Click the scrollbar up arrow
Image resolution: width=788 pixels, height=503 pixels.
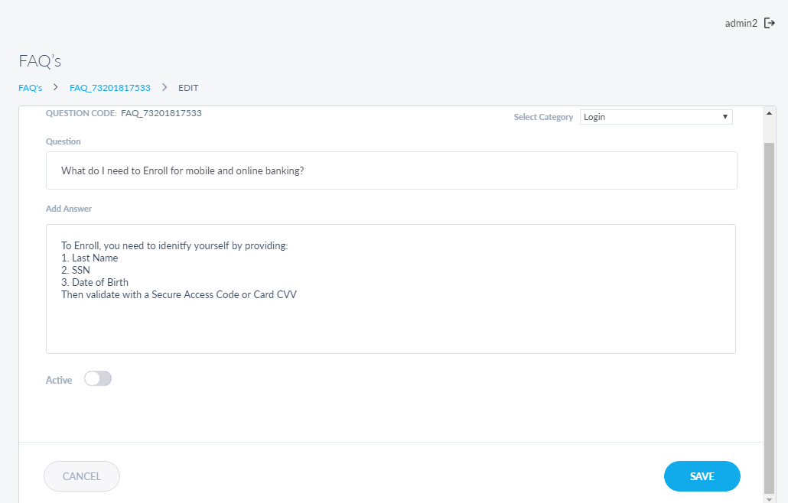pos(770,113)
